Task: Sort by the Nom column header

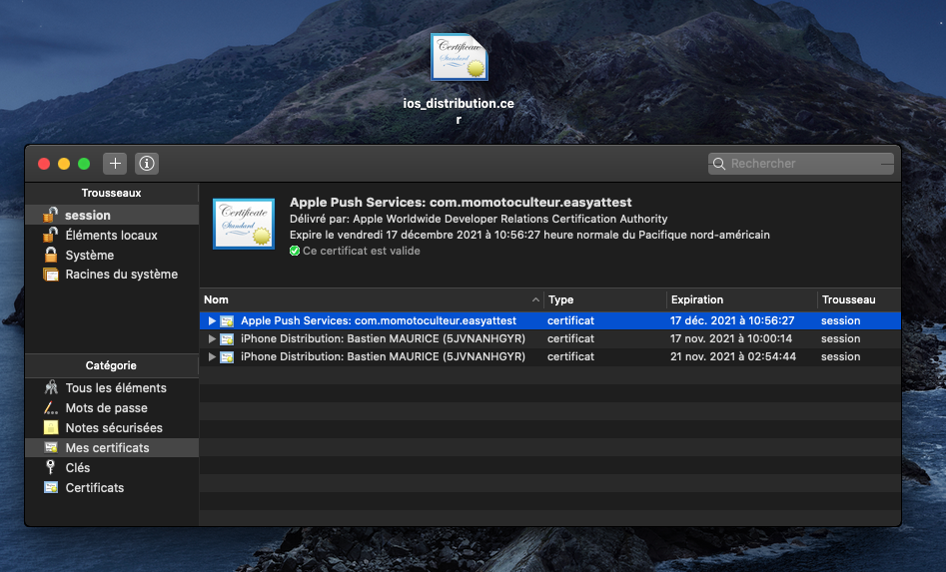Action: click(x=372, y=299)
